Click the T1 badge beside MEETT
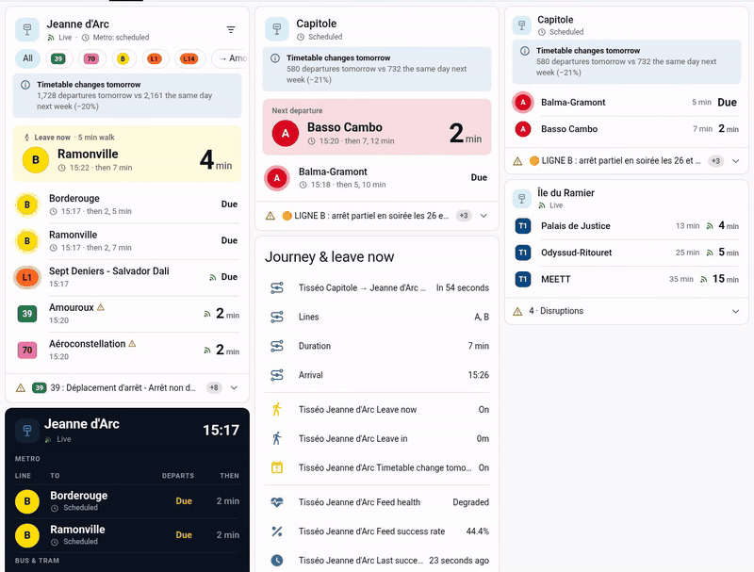The height and width of the screenshot is (572, 754). point(523,279)
